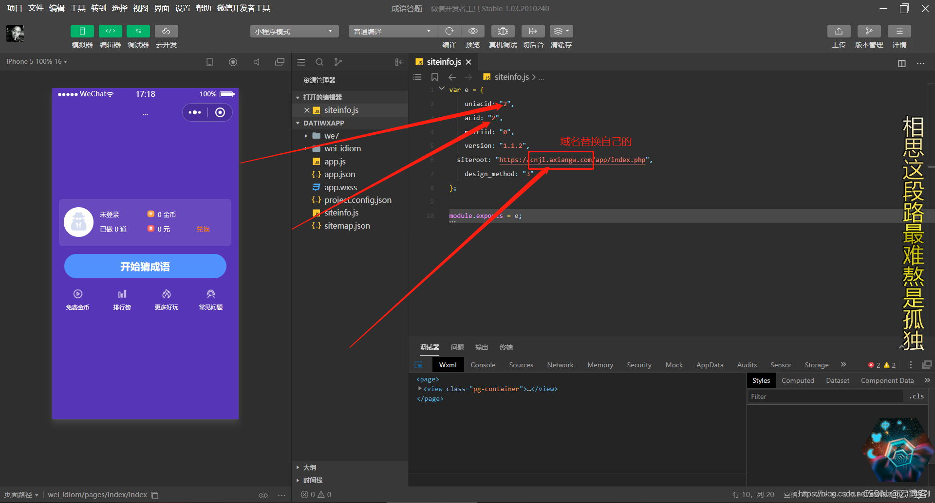Viewport: 935px width, 503px height.
Task: Switch to the Computed styles tab
Action: [x=798, y=380]
